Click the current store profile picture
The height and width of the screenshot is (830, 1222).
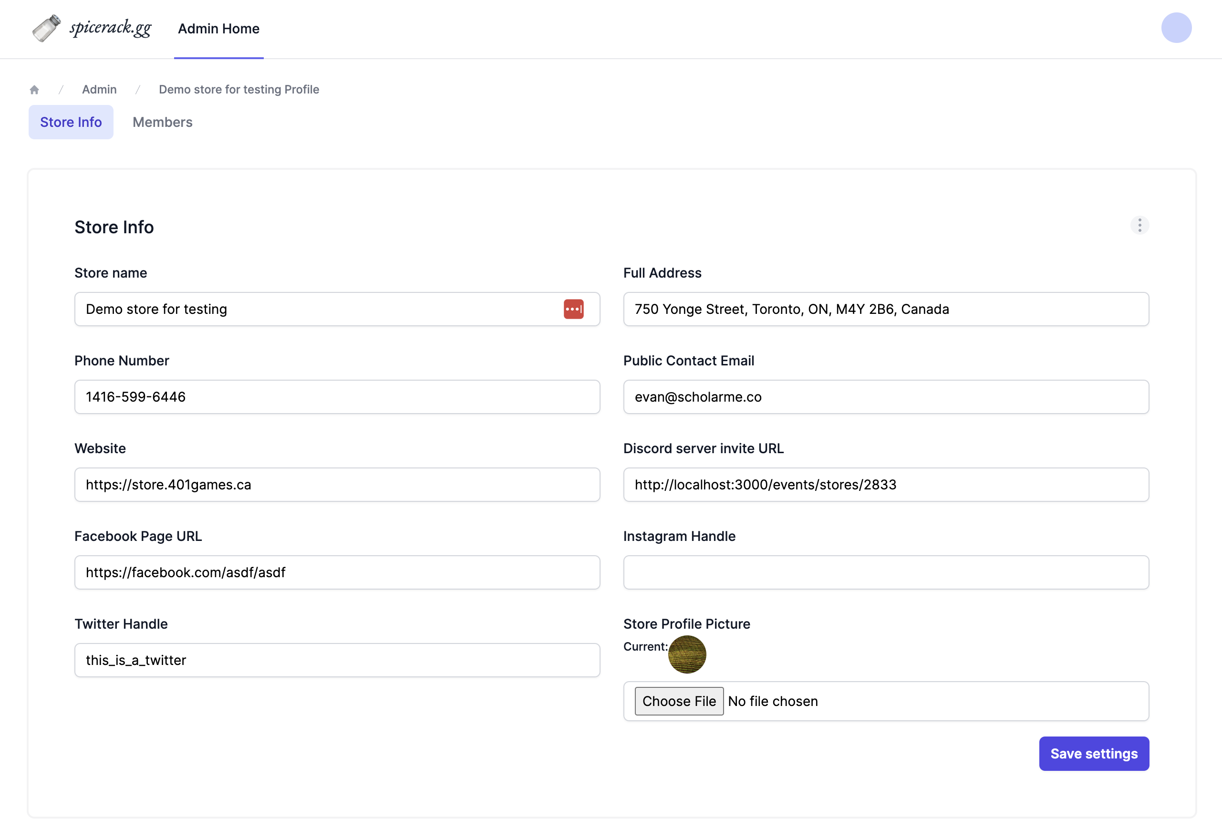(x=687, y=654)
